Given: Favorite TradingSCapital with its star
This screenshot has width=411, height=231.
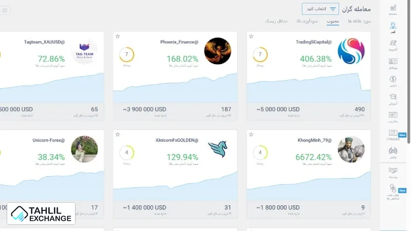Looking at the screenshot, I should (251, 36).
